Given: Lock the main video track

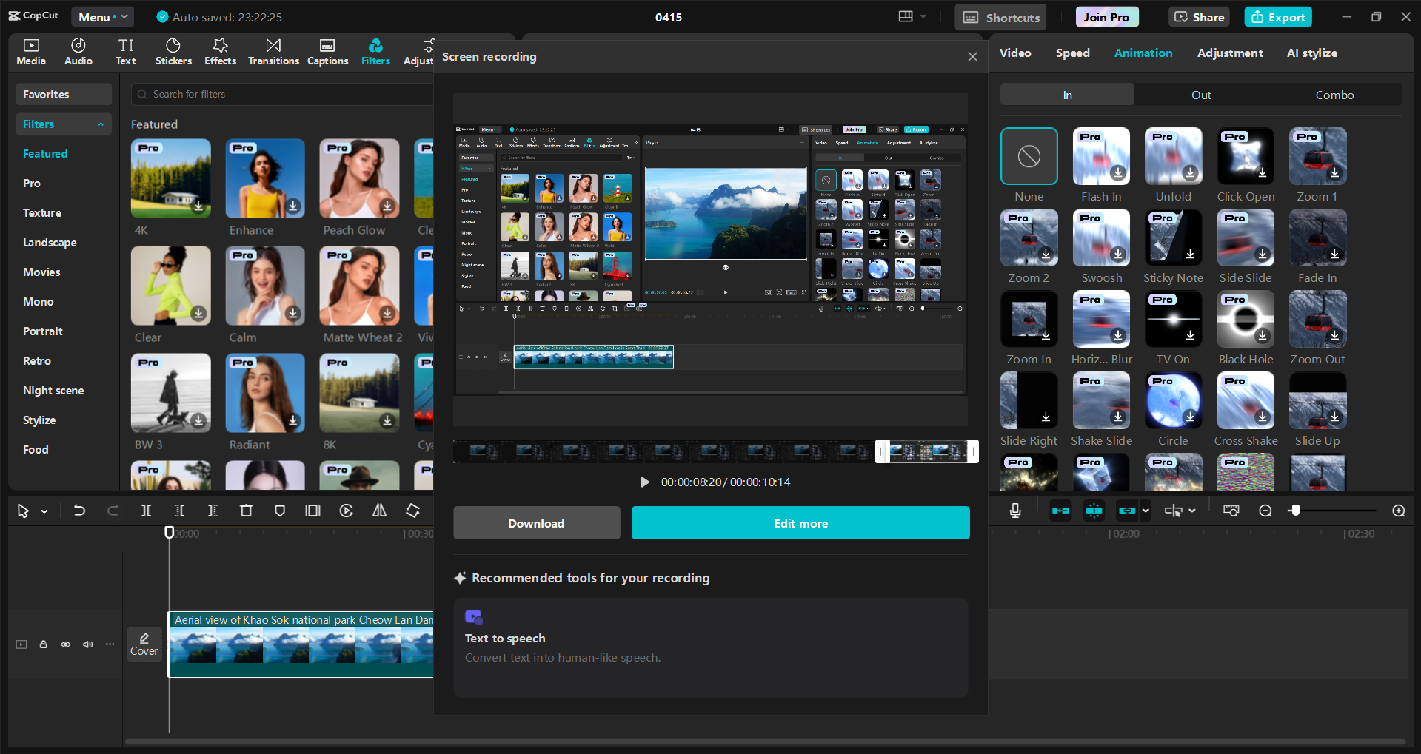Looking at the screenshot, I should coord(43,644).
